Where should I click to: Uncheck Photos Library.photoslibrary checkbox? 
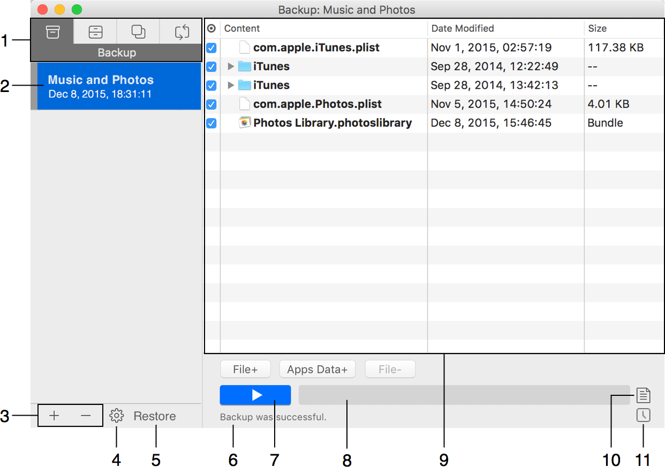click(x=211, y=123)
